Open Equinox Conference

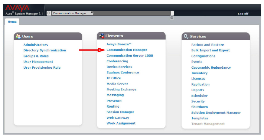123,73
